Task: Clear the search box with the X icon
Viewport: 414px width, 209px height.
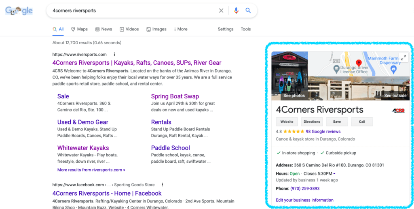Action: [x=221, y=11]
